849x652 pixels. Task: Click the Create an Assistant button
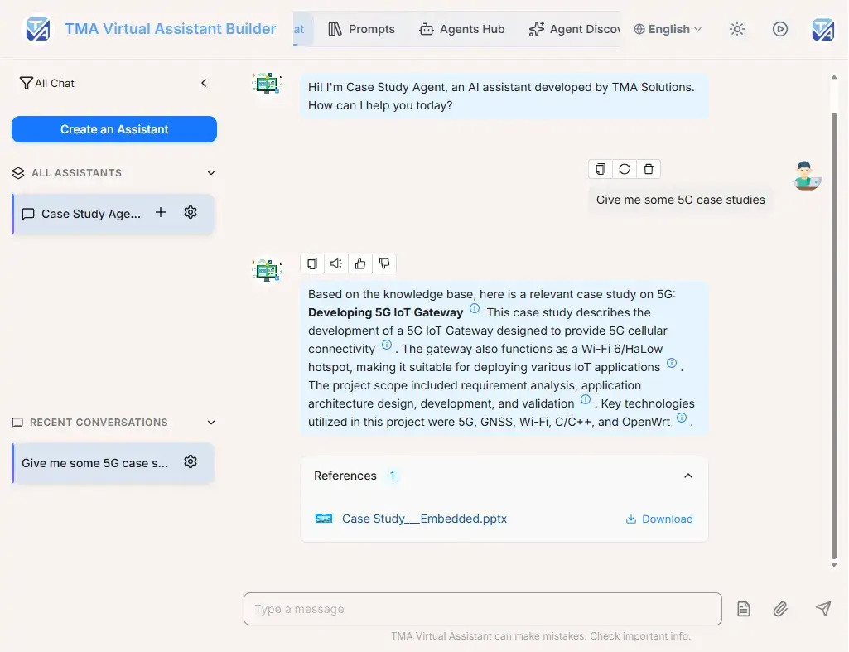[113, 129]
